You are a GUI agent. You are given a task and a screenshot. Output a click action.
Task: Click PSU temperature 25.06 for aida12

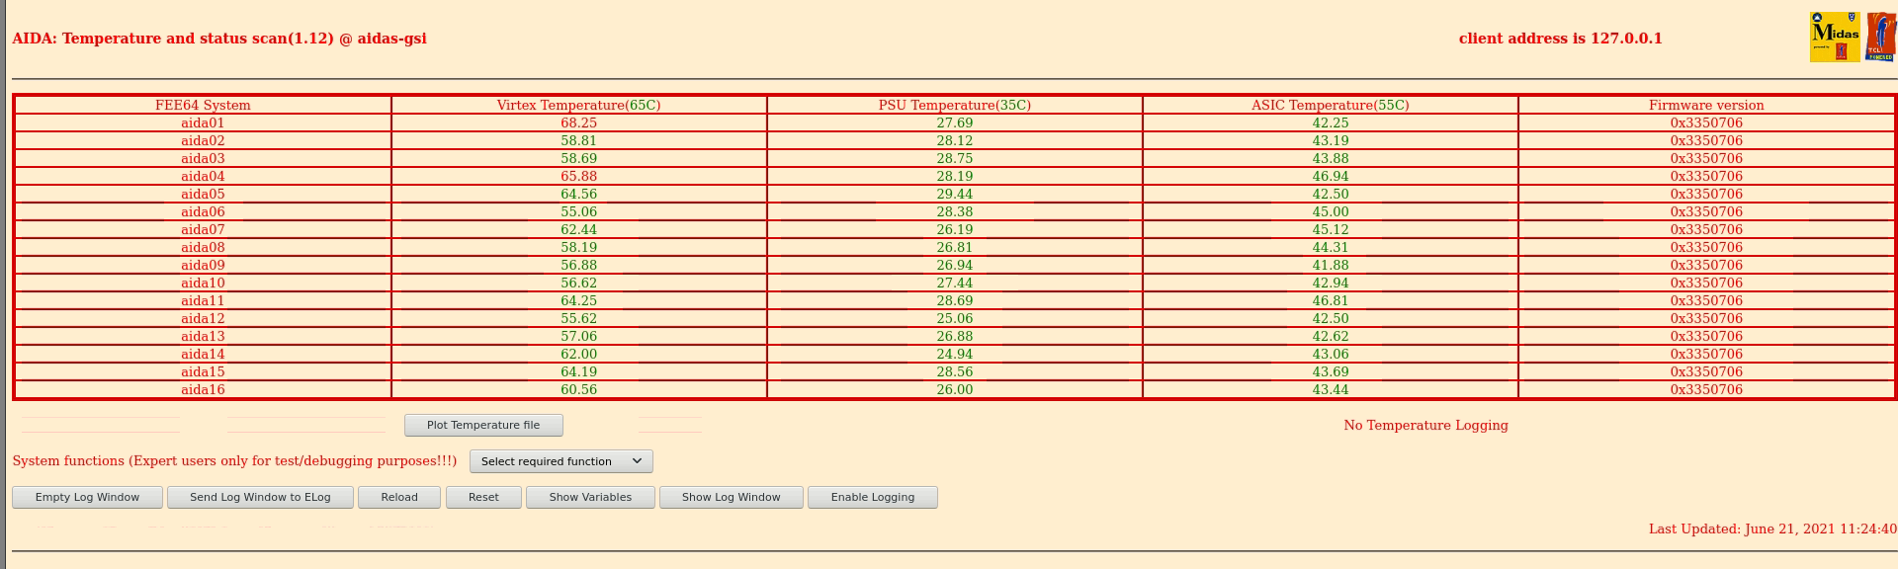tap(955, 319)
